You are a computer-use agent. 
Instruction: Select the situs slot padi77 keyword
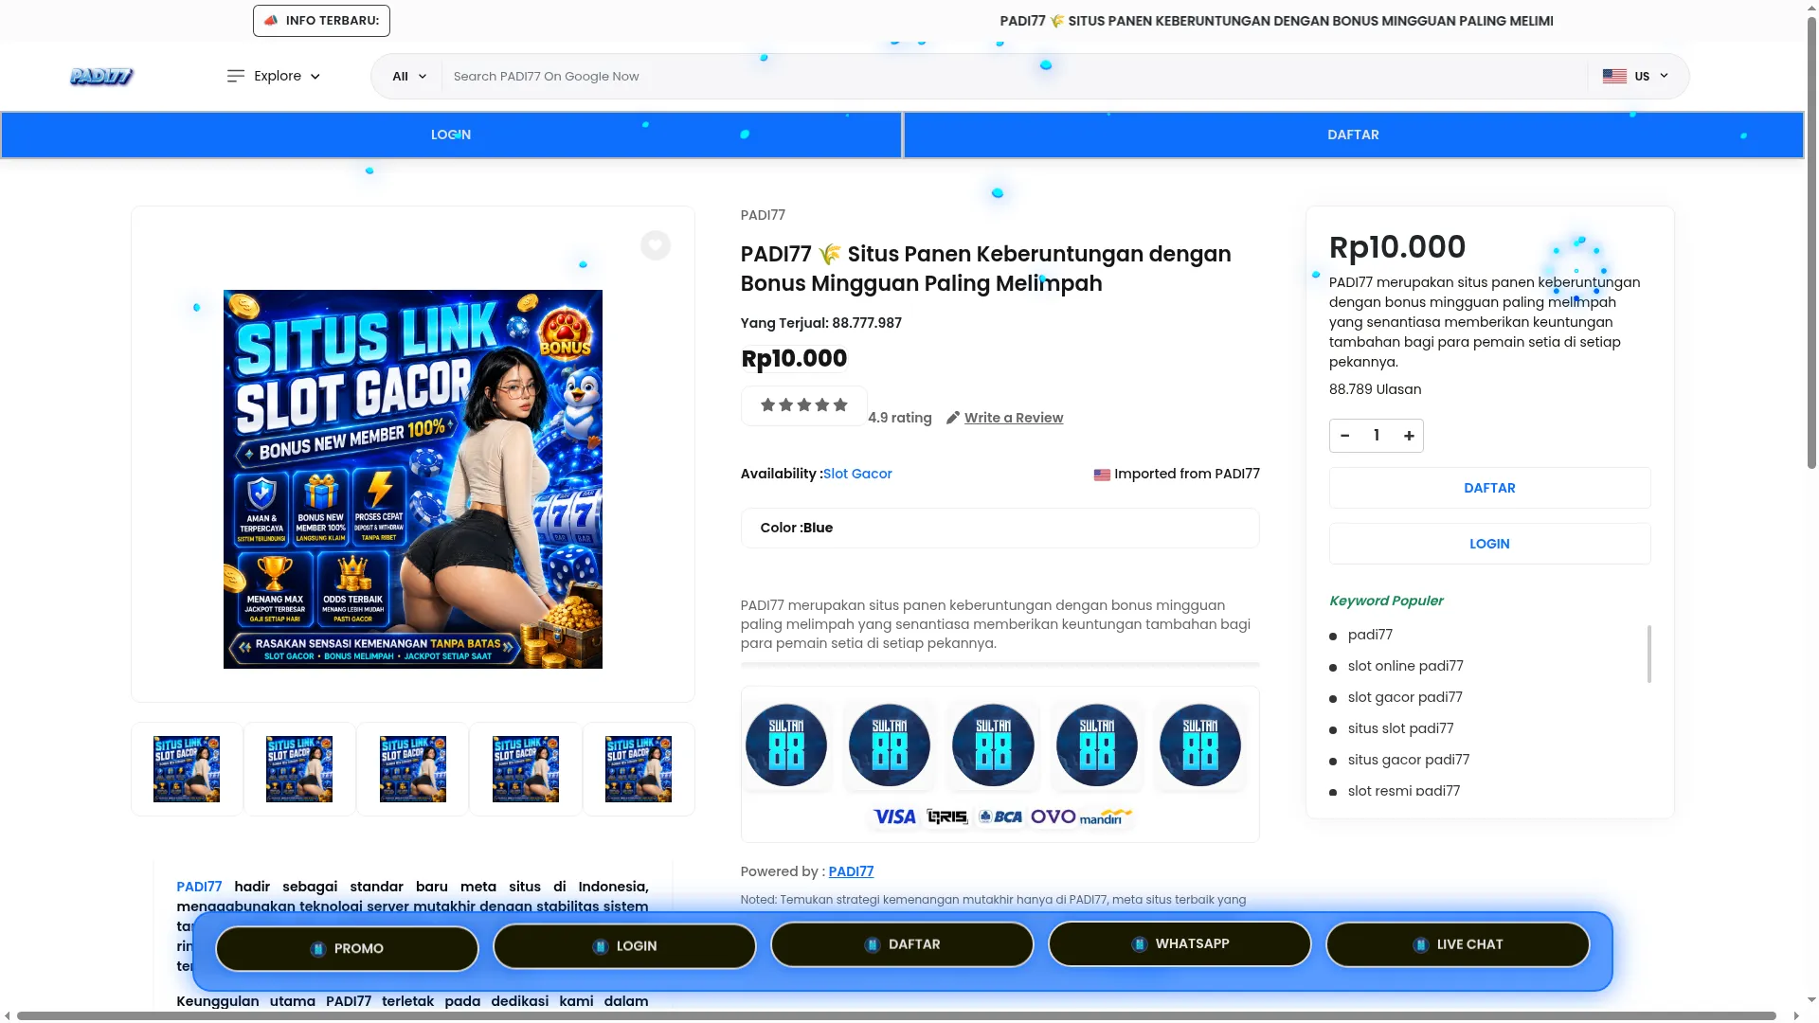(1400, 728)
